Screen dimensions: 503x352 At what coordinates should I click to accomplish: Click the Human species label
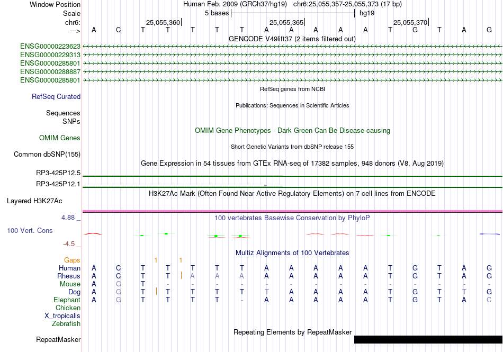(69, 268)
